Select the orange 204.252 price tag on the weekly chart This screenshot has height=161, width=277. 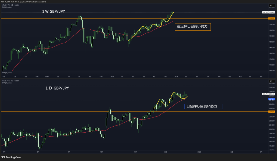272,18
